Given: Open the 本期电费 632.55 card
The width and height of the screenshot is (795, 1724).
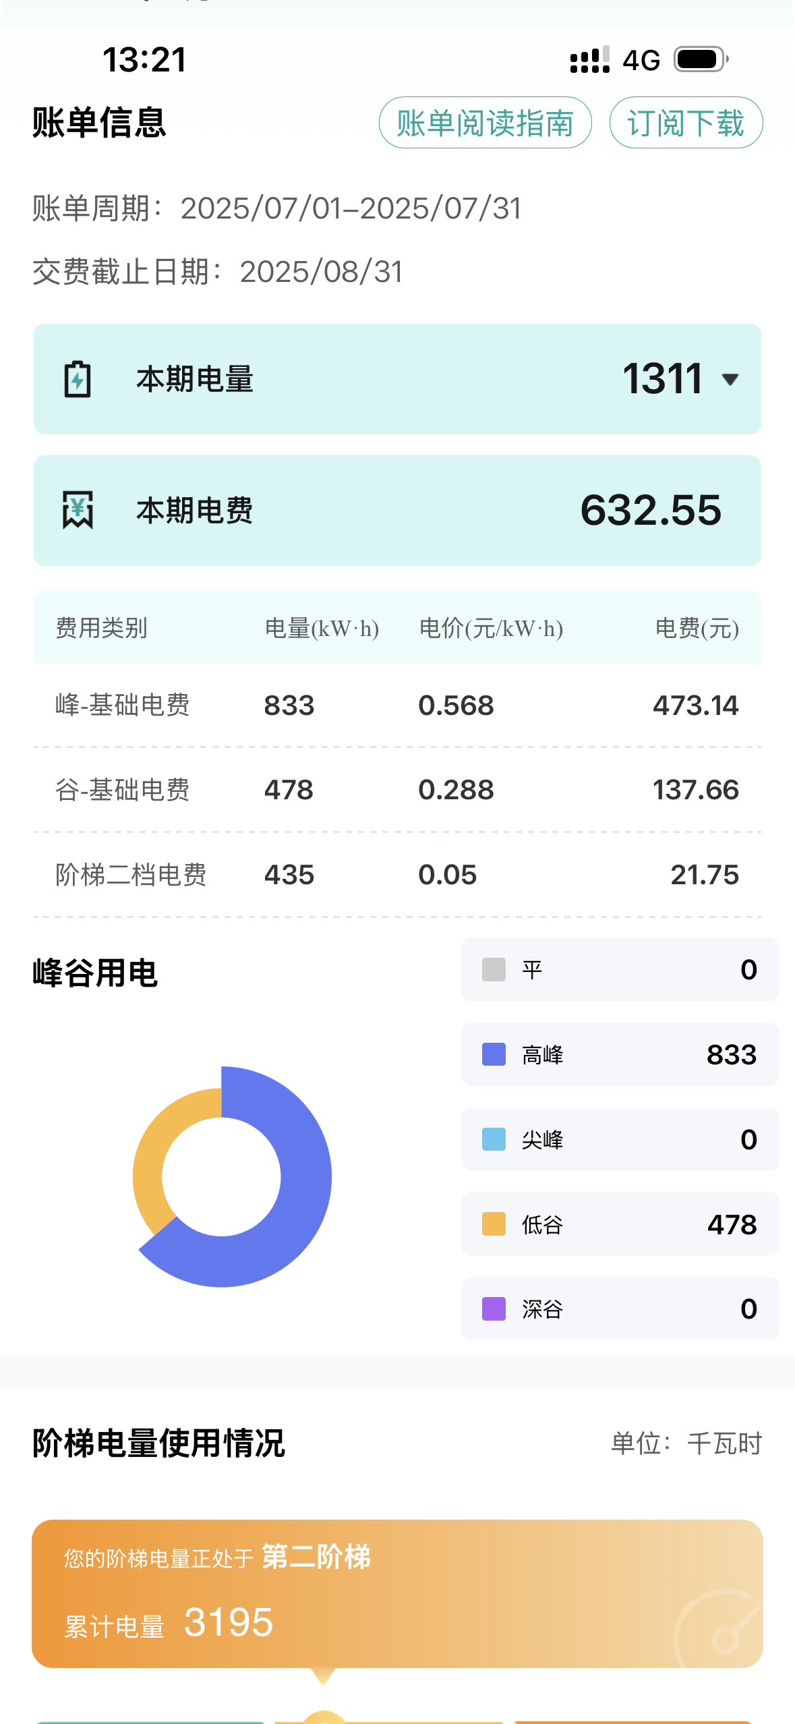Looking at the screenshot, I should point(397,511).
